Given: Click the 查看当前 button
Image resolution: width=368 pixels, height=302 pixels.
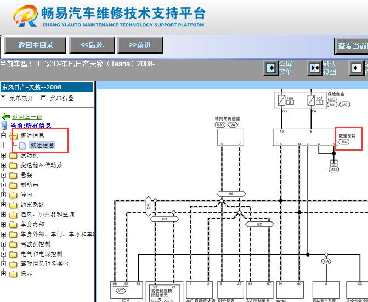Looking at the screenshot, I should coord(352,46).
